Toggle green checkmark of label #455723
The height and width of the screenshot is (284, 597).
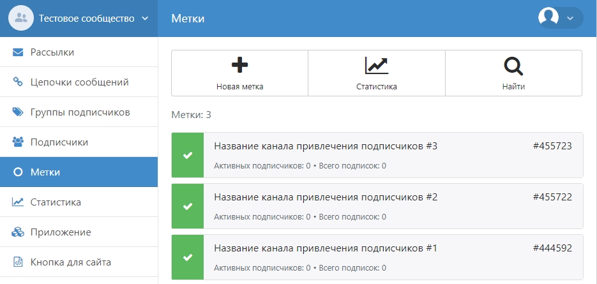188,155
